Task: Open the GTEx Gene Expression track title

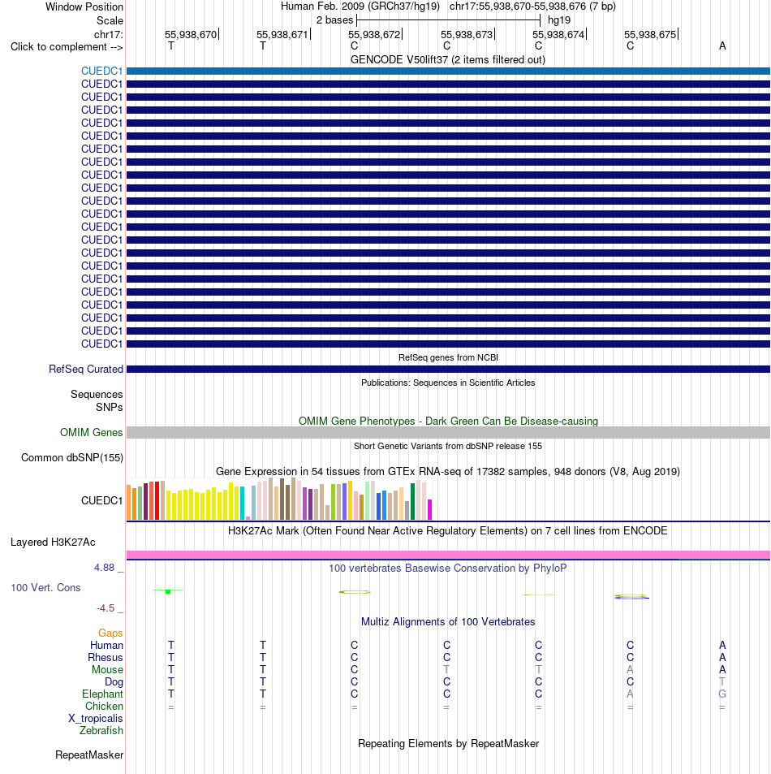Action: (448, 471)
